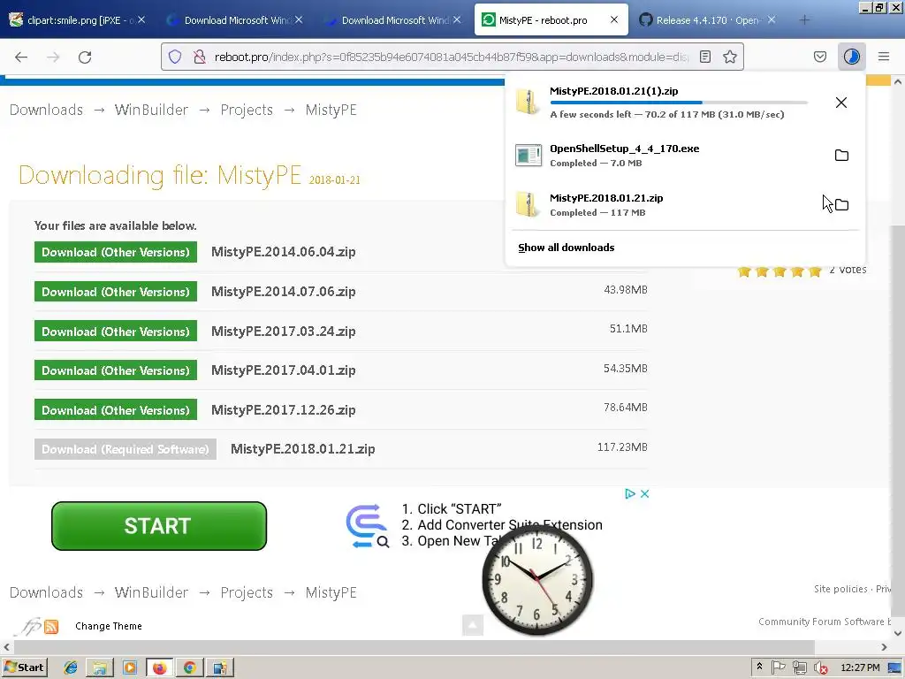Click the green START ad button
This screenshot has width=905, height=679.
159,526
